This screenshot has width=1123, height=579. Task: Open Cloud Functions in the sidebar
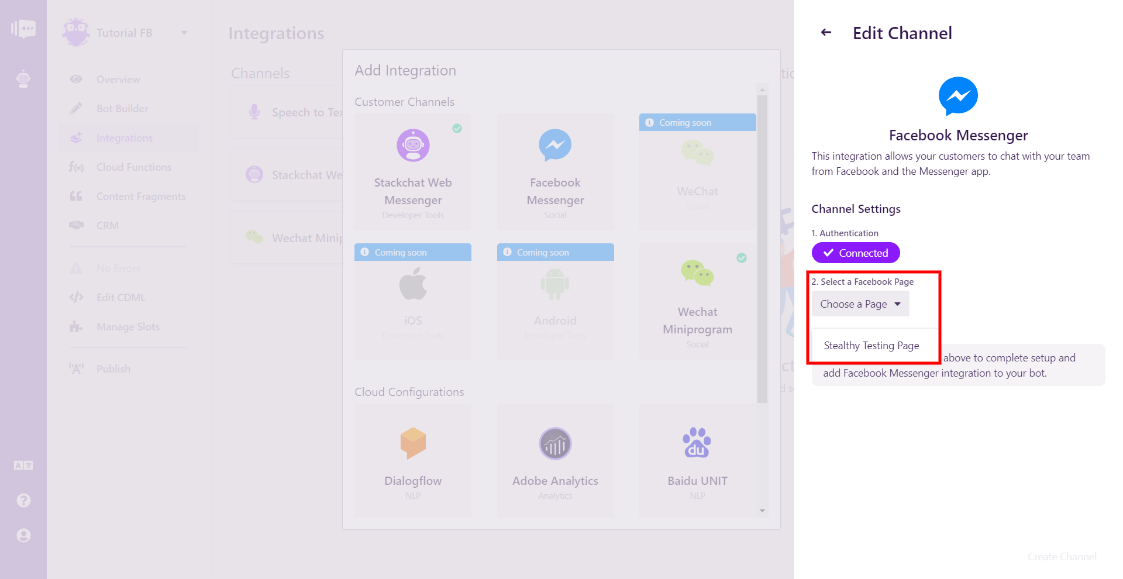click(129, 167)
